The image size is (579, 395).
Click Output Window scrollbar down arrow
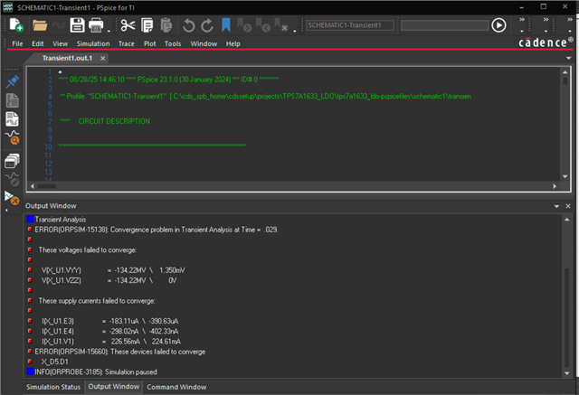(x=567, y=373)
